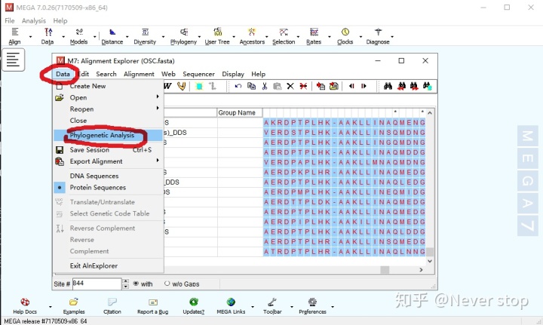
Task: Align with the MUSCLE arm icon
Action: pyautogui.click(x=182, y=86)
